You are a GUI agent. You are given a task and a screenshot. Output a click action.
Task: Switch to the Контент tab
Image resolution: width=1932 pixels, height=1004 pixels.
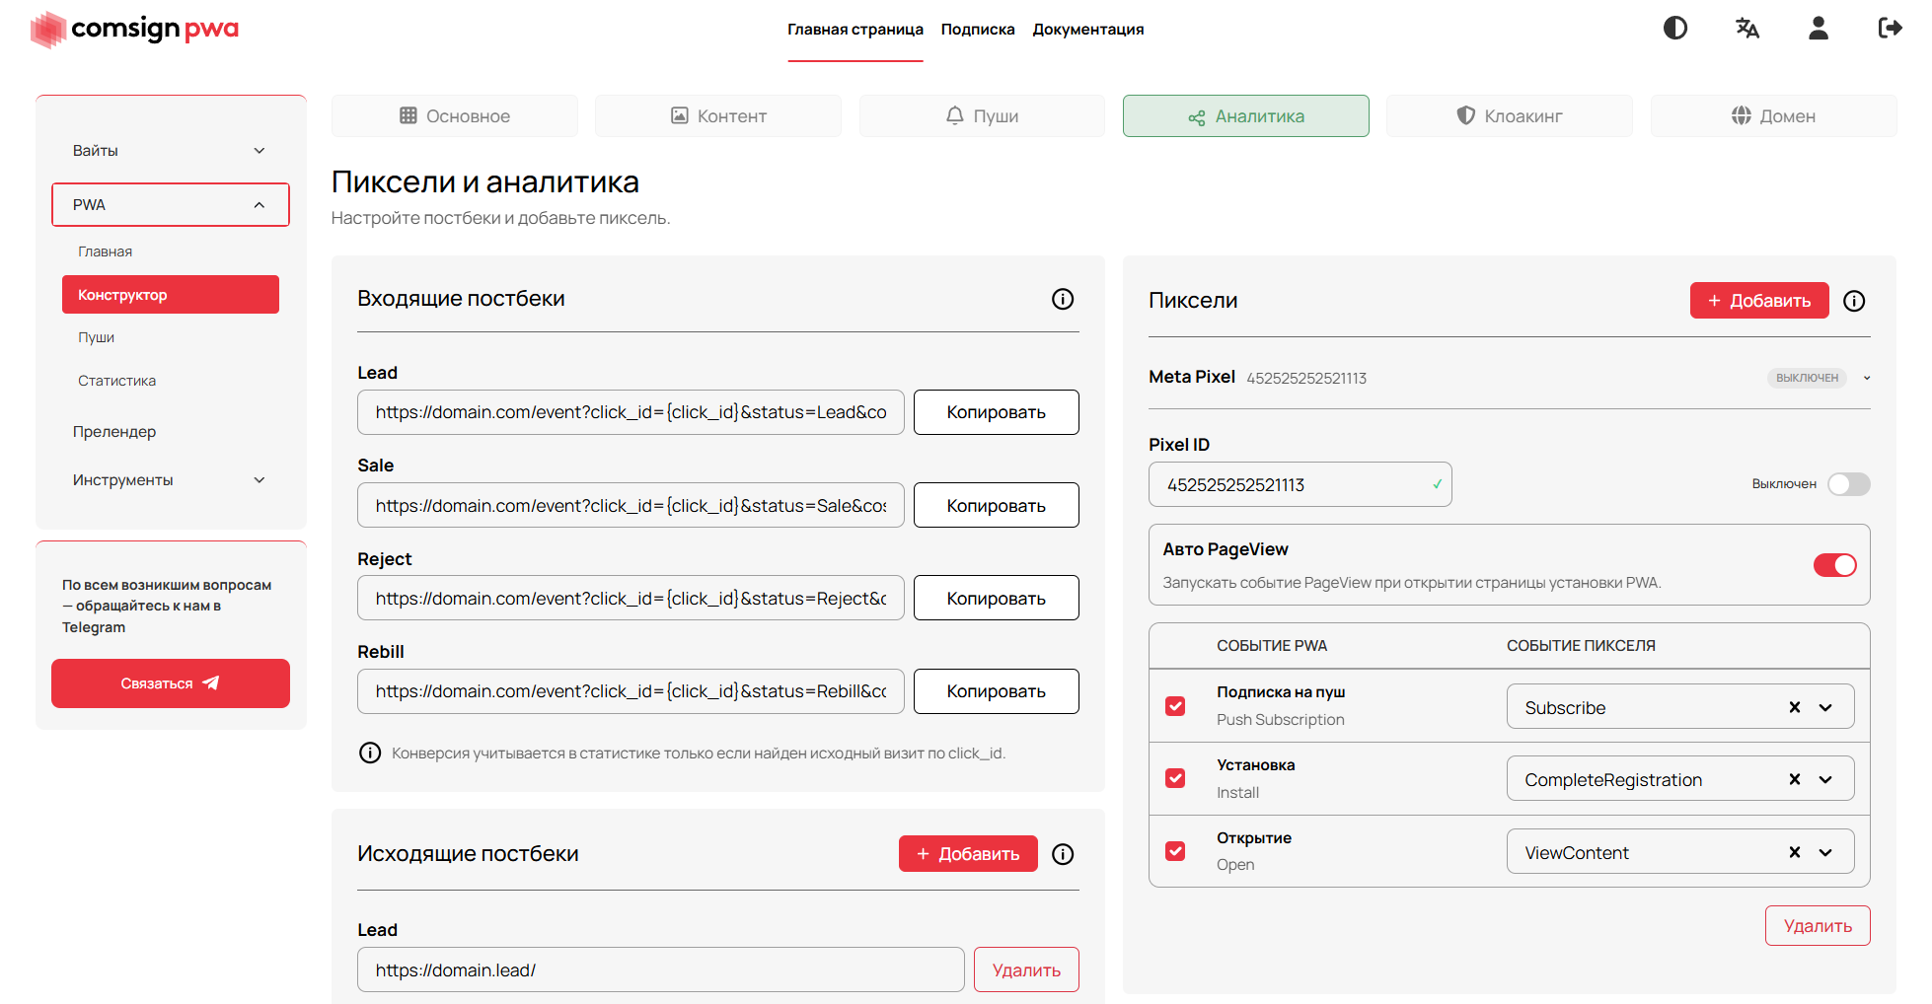click(x=718, y=115)
